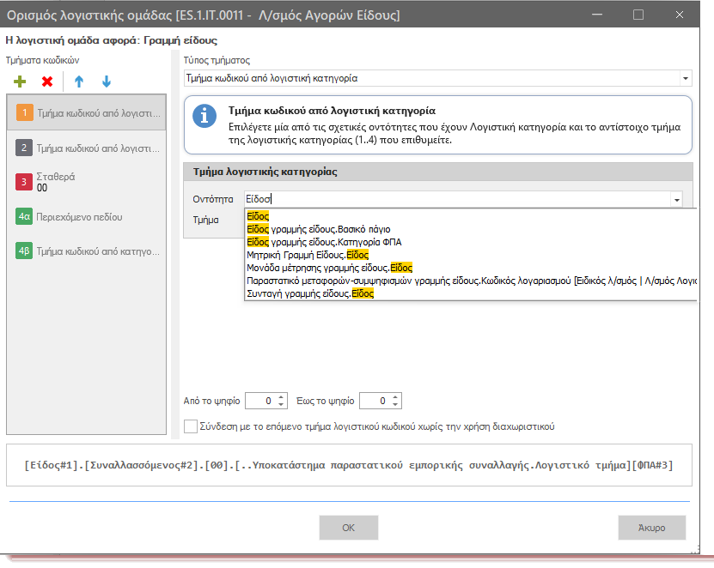
Task: Select segment 3 Σταθερά 00
Action: pyautogui.click(x=87, y=182)
